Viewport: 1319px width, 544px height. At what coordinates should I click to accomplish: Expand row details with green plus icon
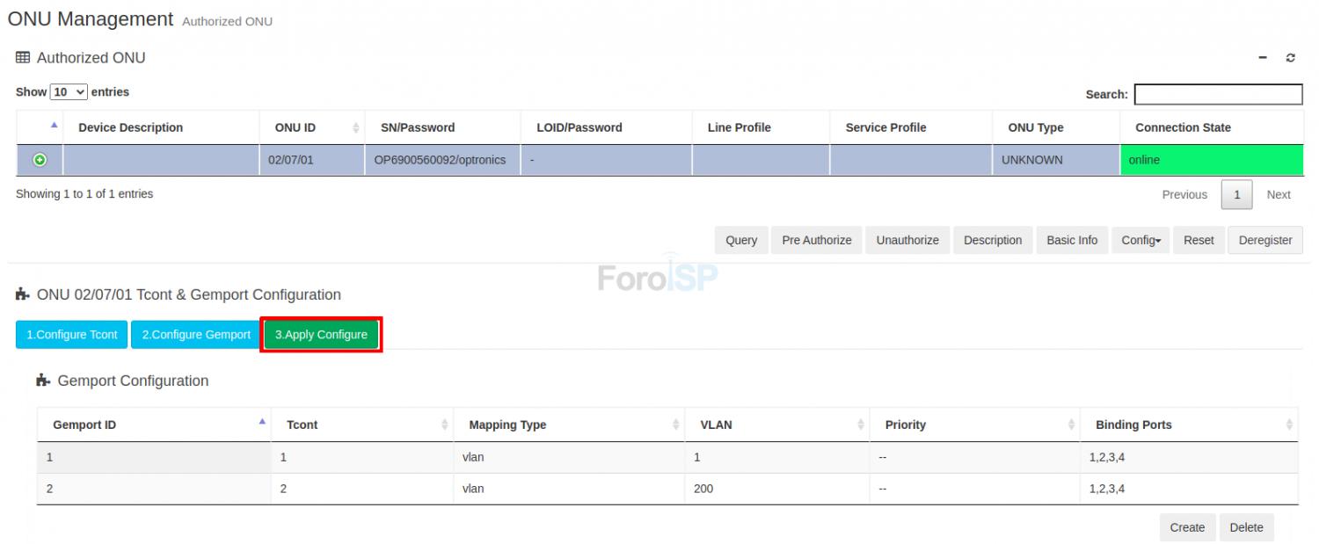[x=40, y=160]
